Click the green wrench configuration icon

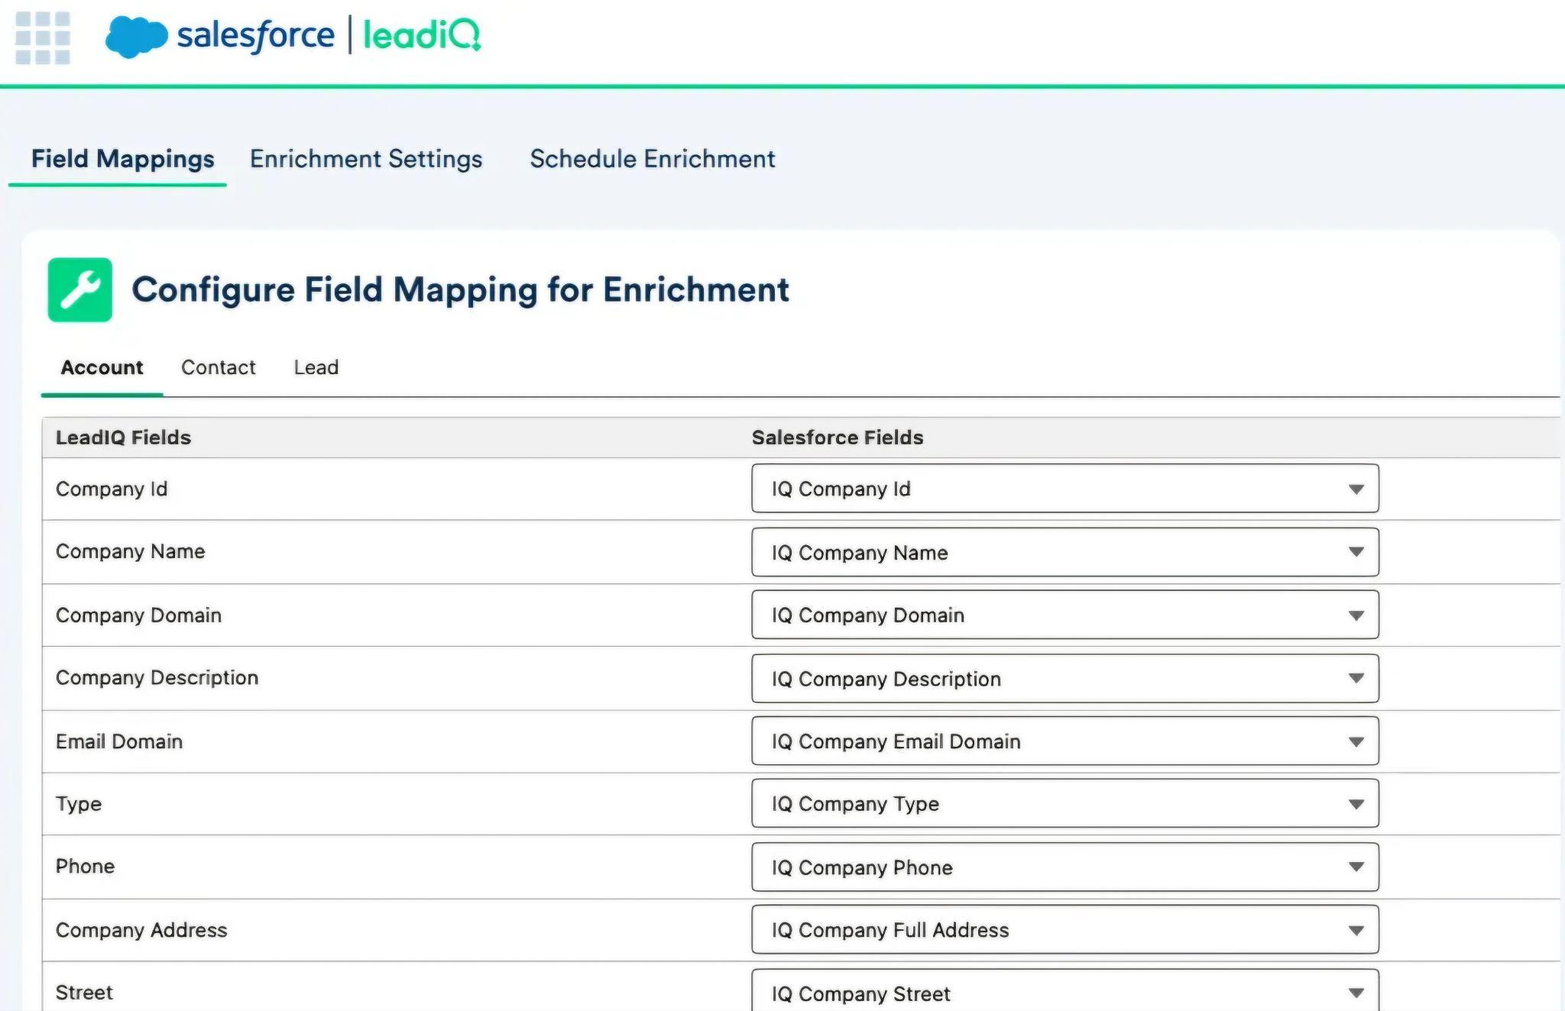point(80,289)
